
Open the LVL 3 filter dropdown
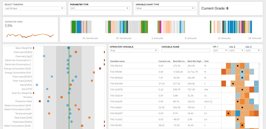(254, 50)
